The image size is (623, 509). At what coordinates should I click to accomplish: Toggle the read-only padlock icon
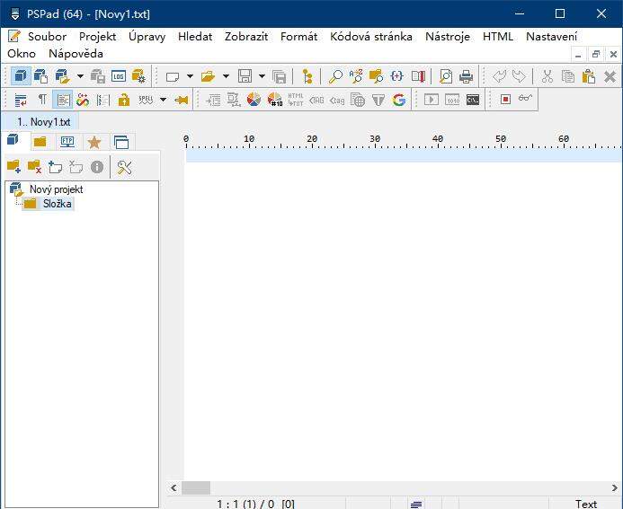(124, 100)
